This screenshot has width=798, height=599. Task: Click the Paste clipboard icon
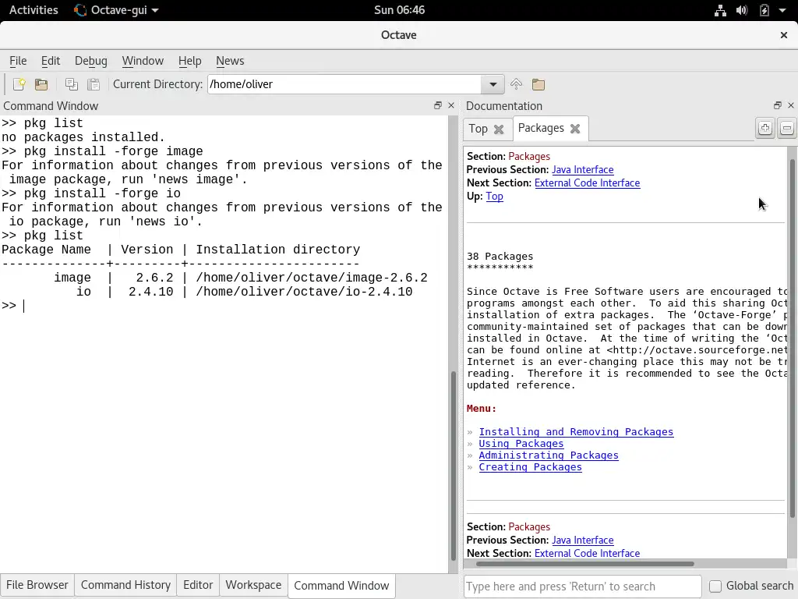(x=94, y=84)
